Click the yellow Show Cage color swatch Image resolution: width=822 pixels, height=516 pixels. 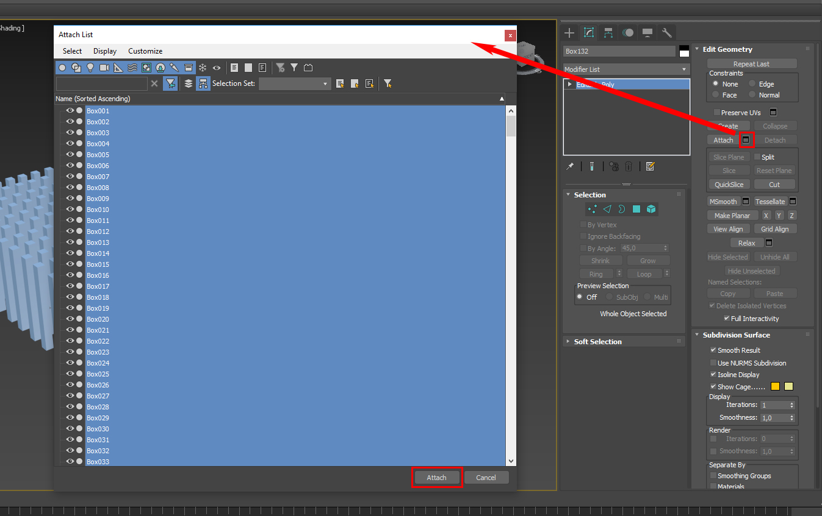tap(775, 386)
